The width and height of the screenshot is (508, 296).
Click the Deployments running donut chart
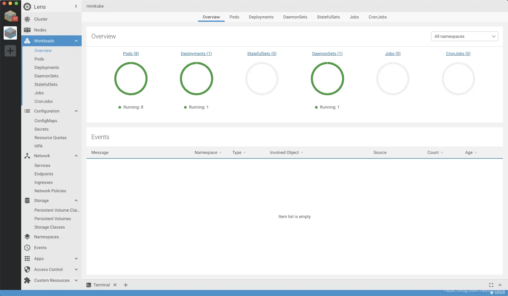197,79
